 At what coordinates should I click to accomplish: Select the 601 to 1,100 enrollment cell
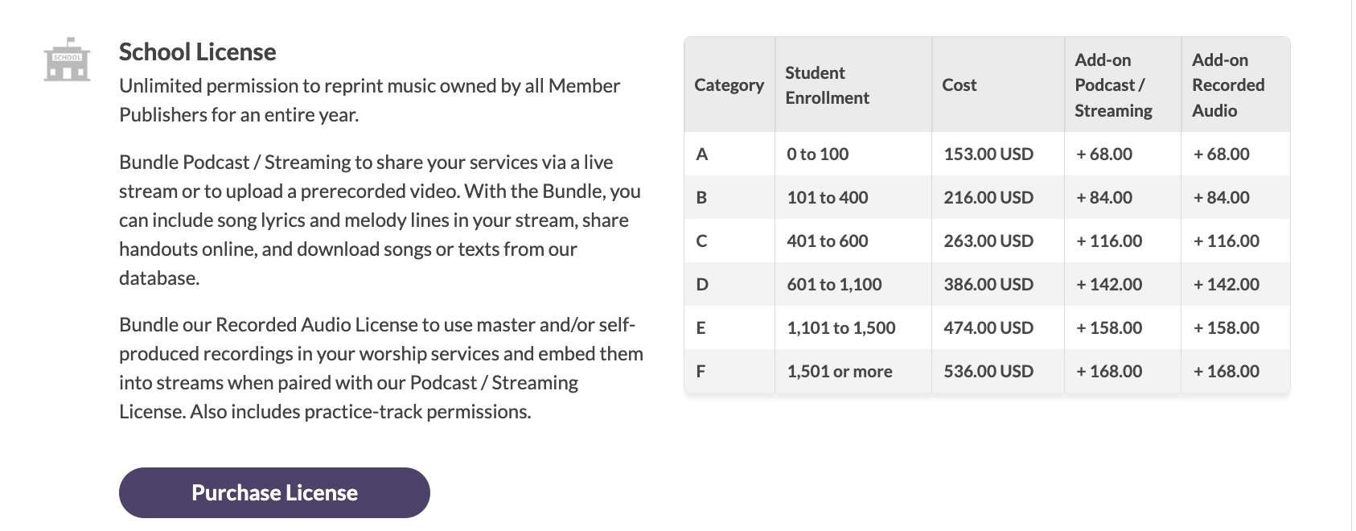click(833, 285)
